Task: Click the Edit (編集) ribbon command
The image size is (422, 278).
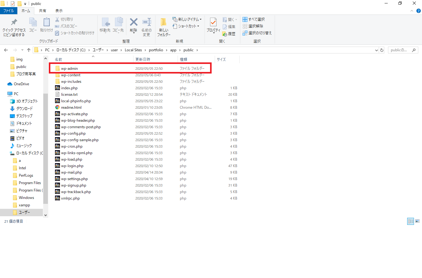Action: 229,27
